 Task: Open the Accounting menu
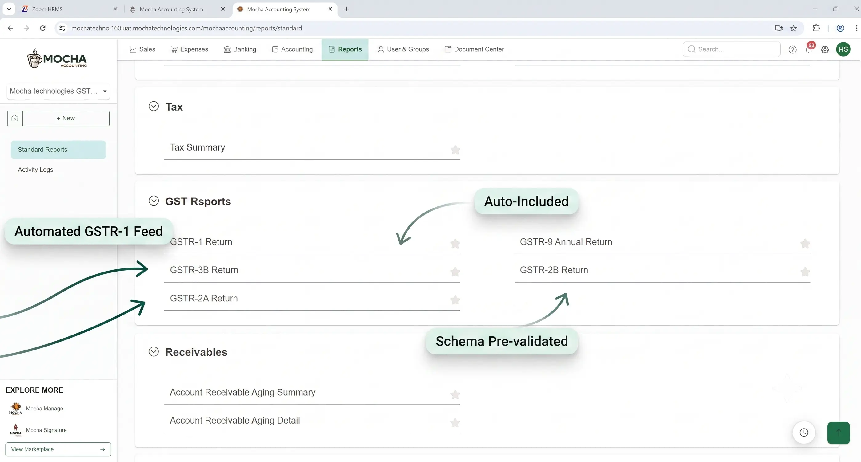292,49
